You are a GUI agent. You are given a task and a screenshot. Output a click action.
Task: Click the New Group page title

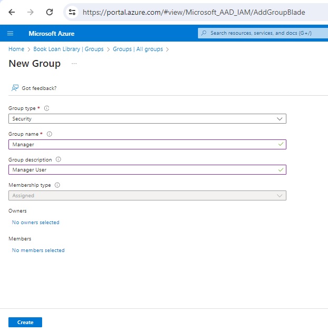point(35,64)
